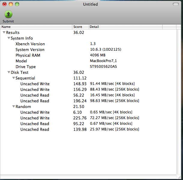Select row with score 196.24
The image size is (183, 180).
tap(88, 101)
